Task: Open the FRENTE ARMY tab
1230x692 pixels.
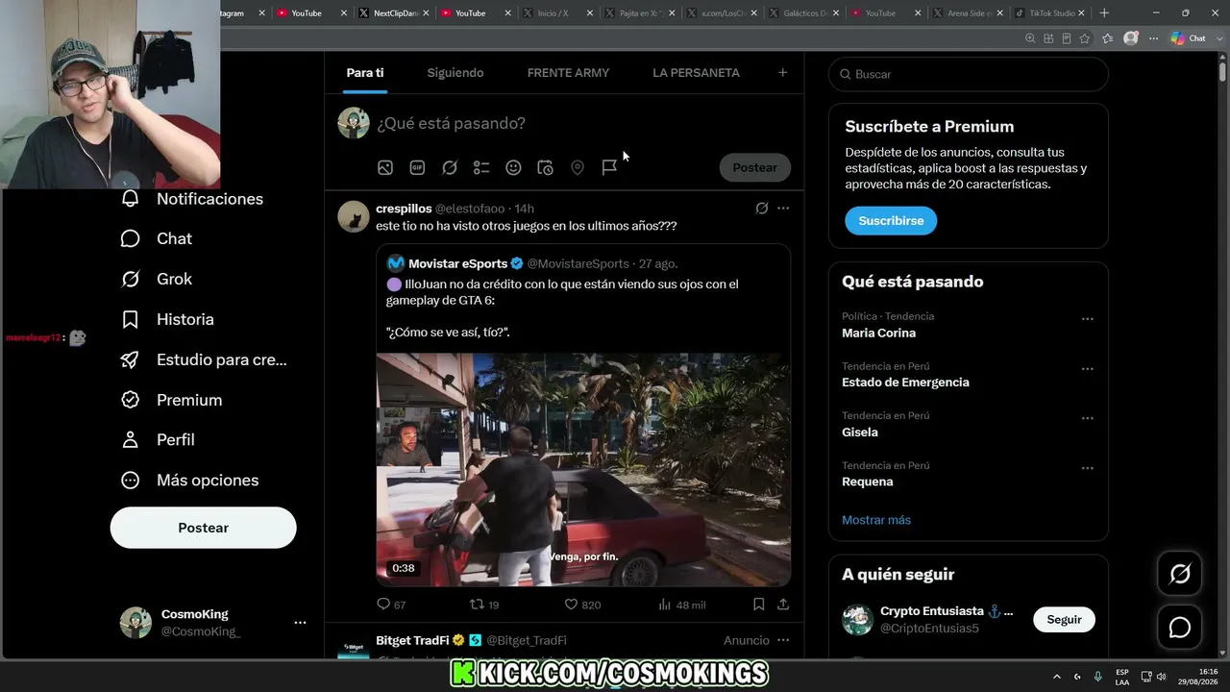Action: (x=568, y=73)
